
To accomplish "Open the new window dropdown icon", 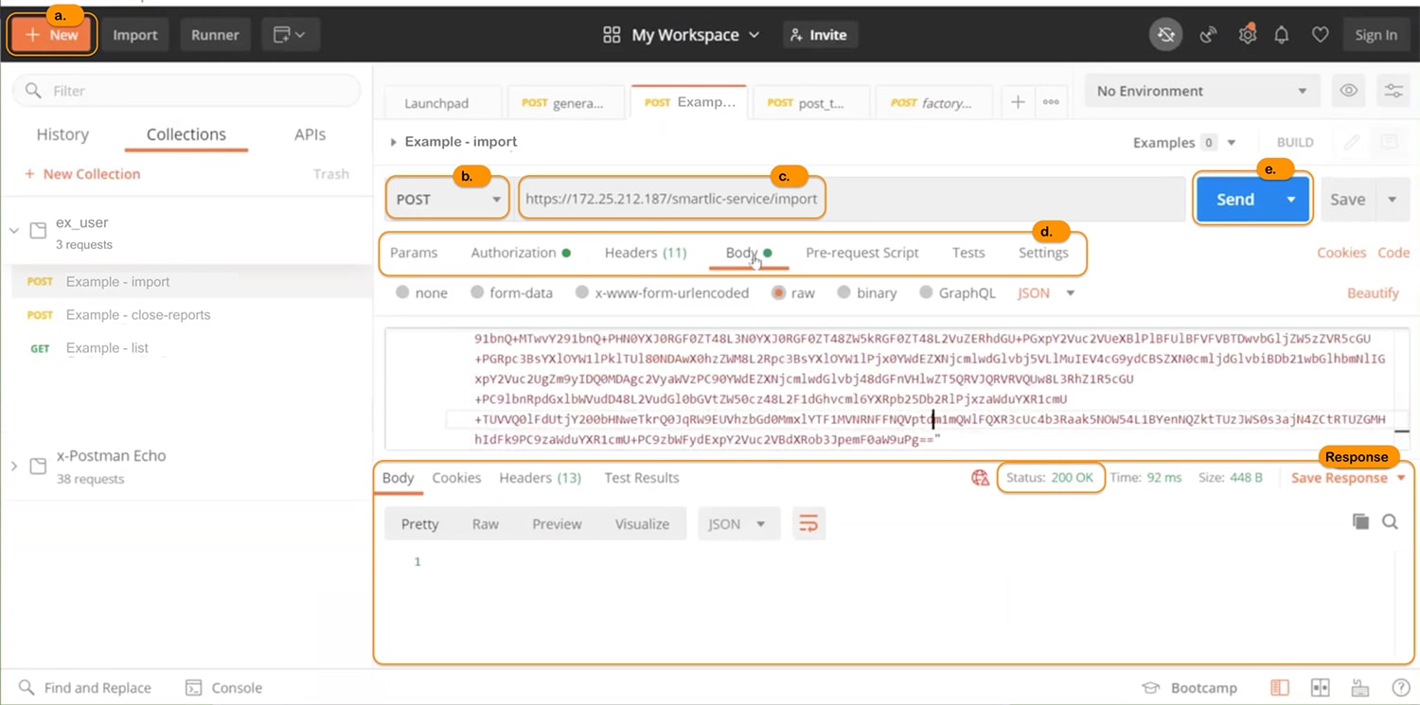I will [x=290, y=35].
